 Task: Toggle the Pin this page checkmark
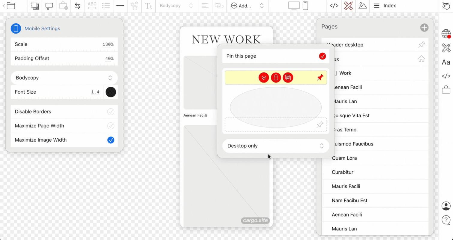coord(322,56)
